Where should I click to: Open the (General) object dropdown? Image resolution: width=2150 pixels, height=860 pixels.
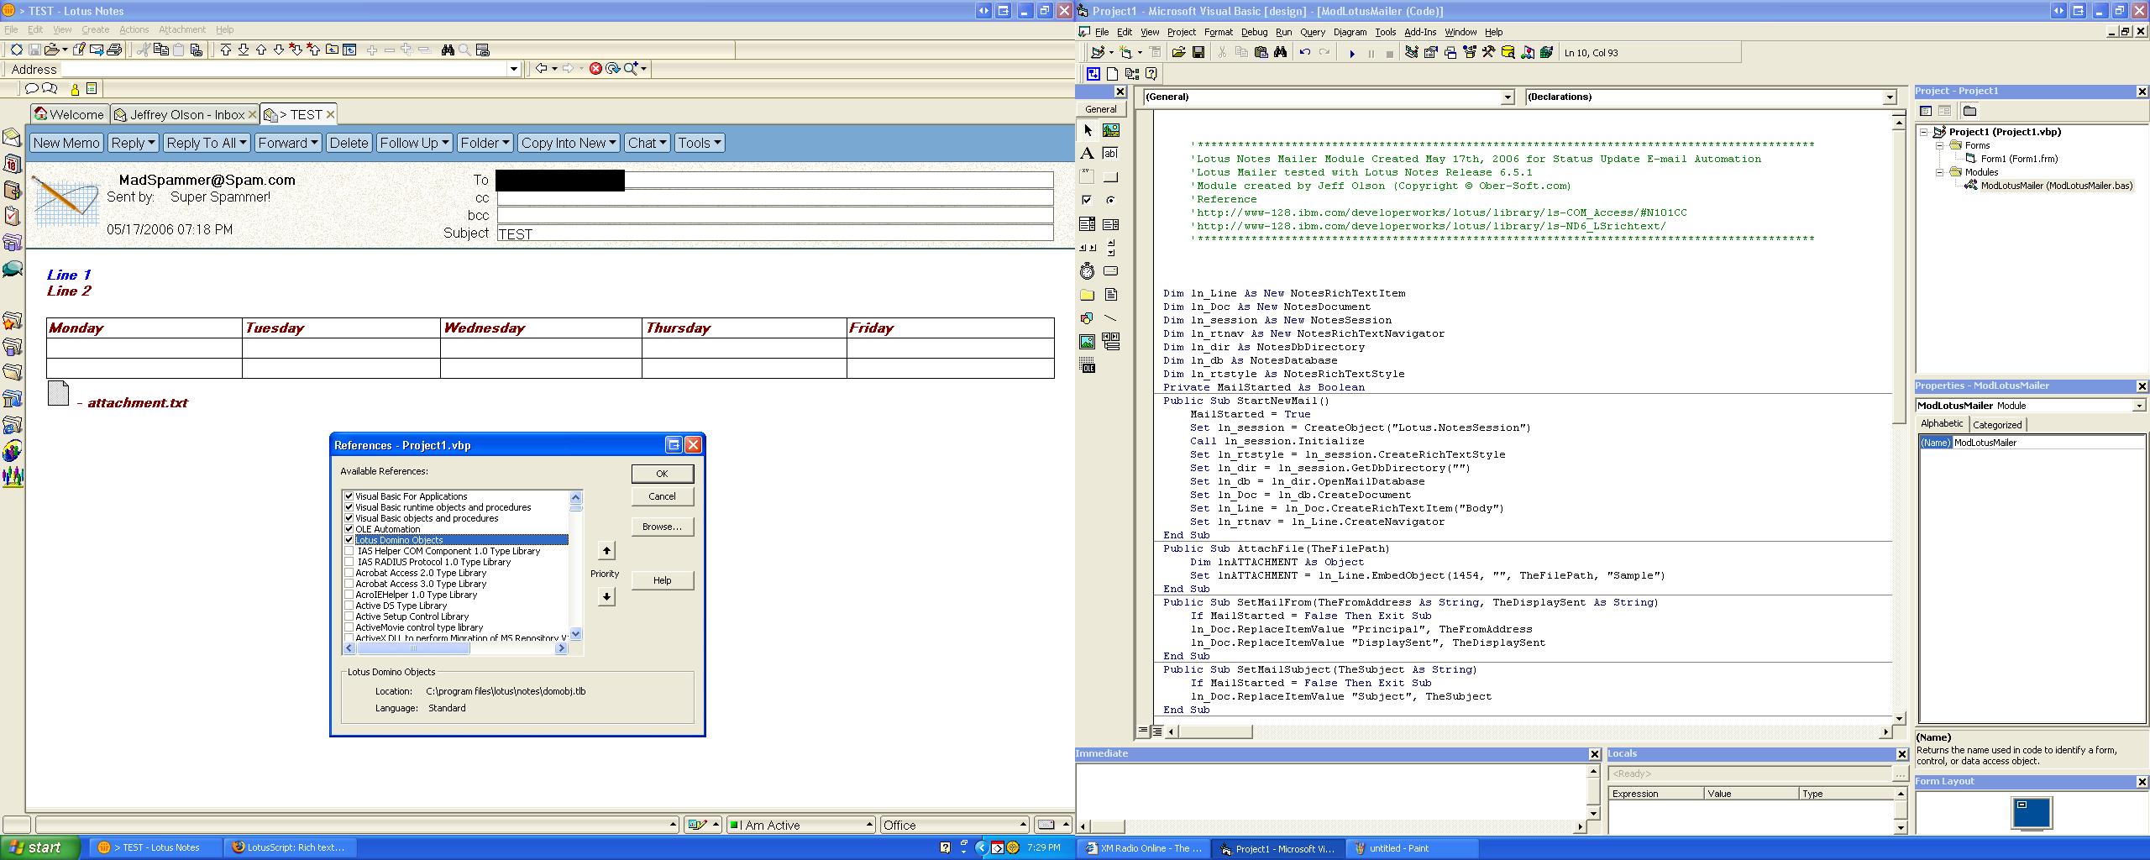[x=1507, y=97]
